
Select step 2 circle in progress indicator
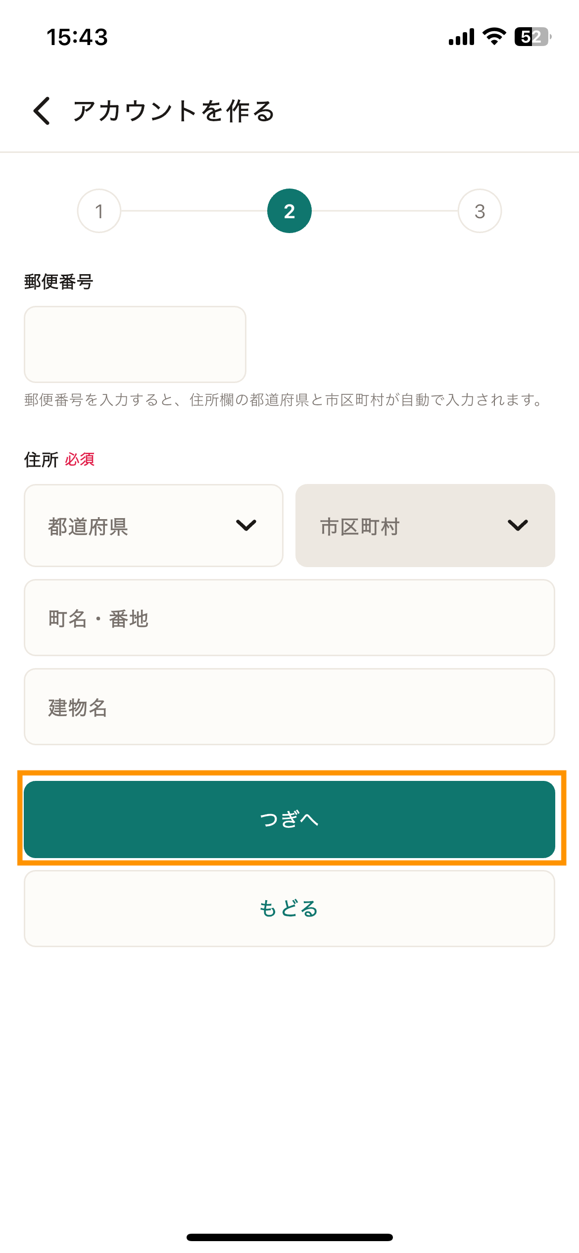(x=289, y=211)
